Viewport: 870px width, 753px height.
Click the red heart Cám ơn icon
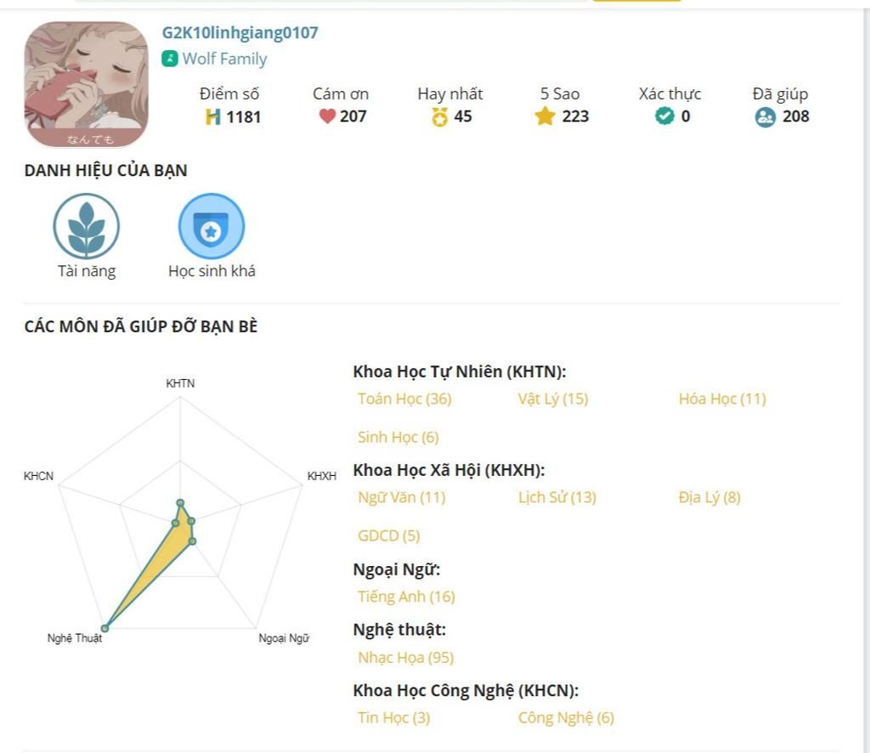327,116
